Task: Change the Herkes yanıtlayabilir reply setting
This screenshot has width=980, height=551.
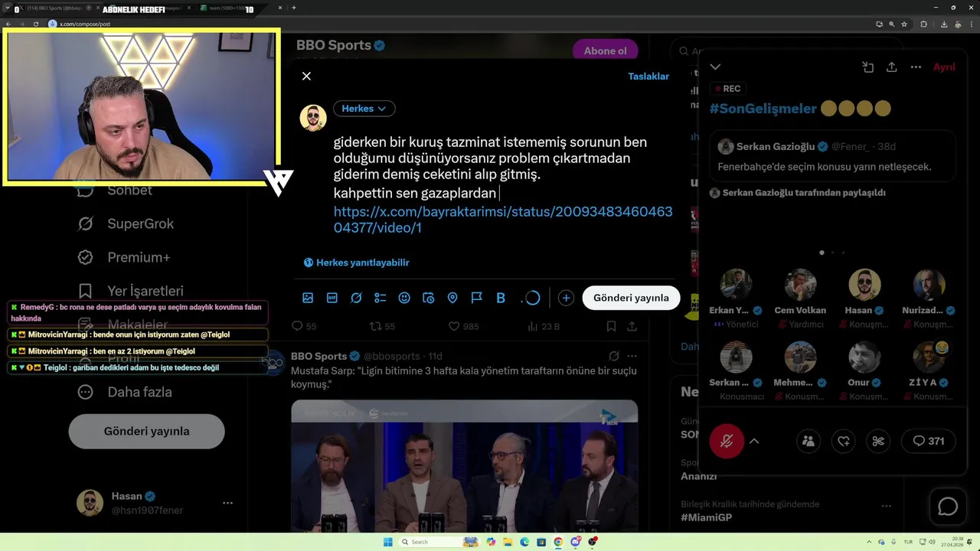Action: [357, 262]
